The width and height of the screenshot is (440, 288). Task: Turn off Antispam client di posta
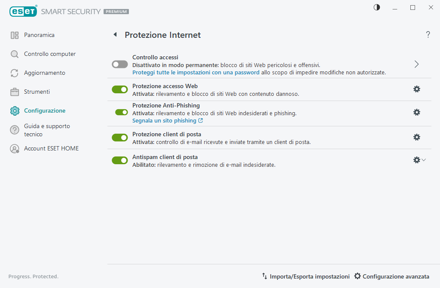click(x=119, y=160)
